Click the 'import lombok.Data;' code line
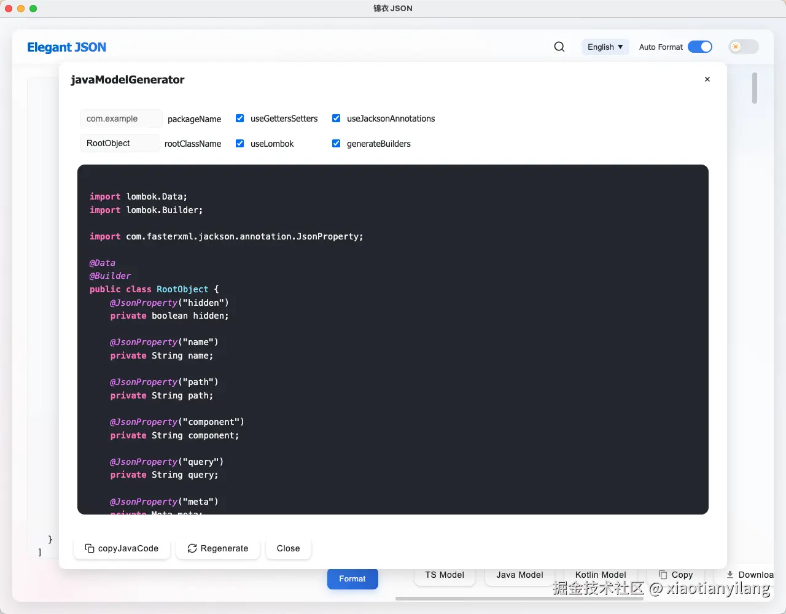This screenshot has height=614, width=786. coord(139,196)
